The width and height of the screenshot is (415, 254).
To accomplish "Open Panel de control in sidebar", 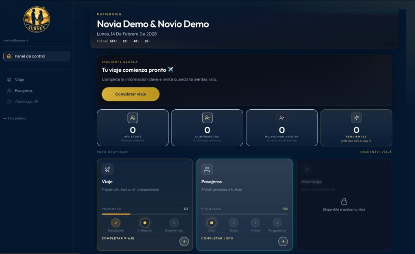I will click(x=37, y=56).
